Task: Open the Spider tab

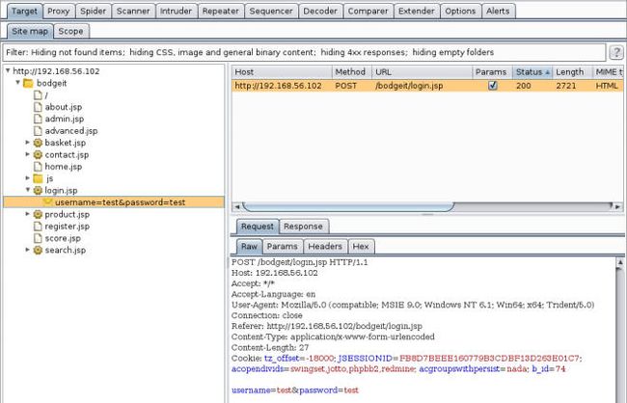Action: pyautogui.click(x=93, y=12)
